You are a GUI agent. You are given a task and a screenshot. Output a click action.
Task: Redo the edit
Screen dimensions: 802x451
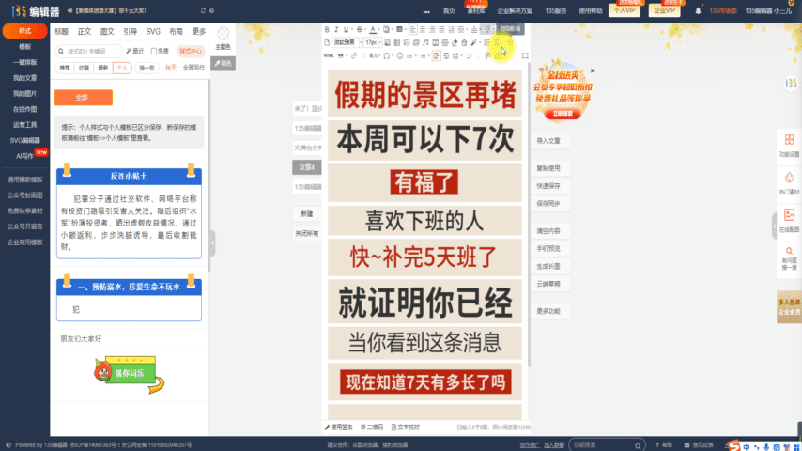click(x=478, y=55)
